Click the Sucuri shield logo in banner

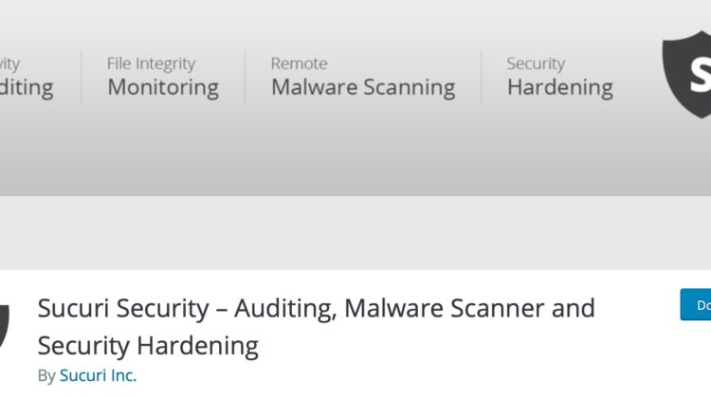687,75
